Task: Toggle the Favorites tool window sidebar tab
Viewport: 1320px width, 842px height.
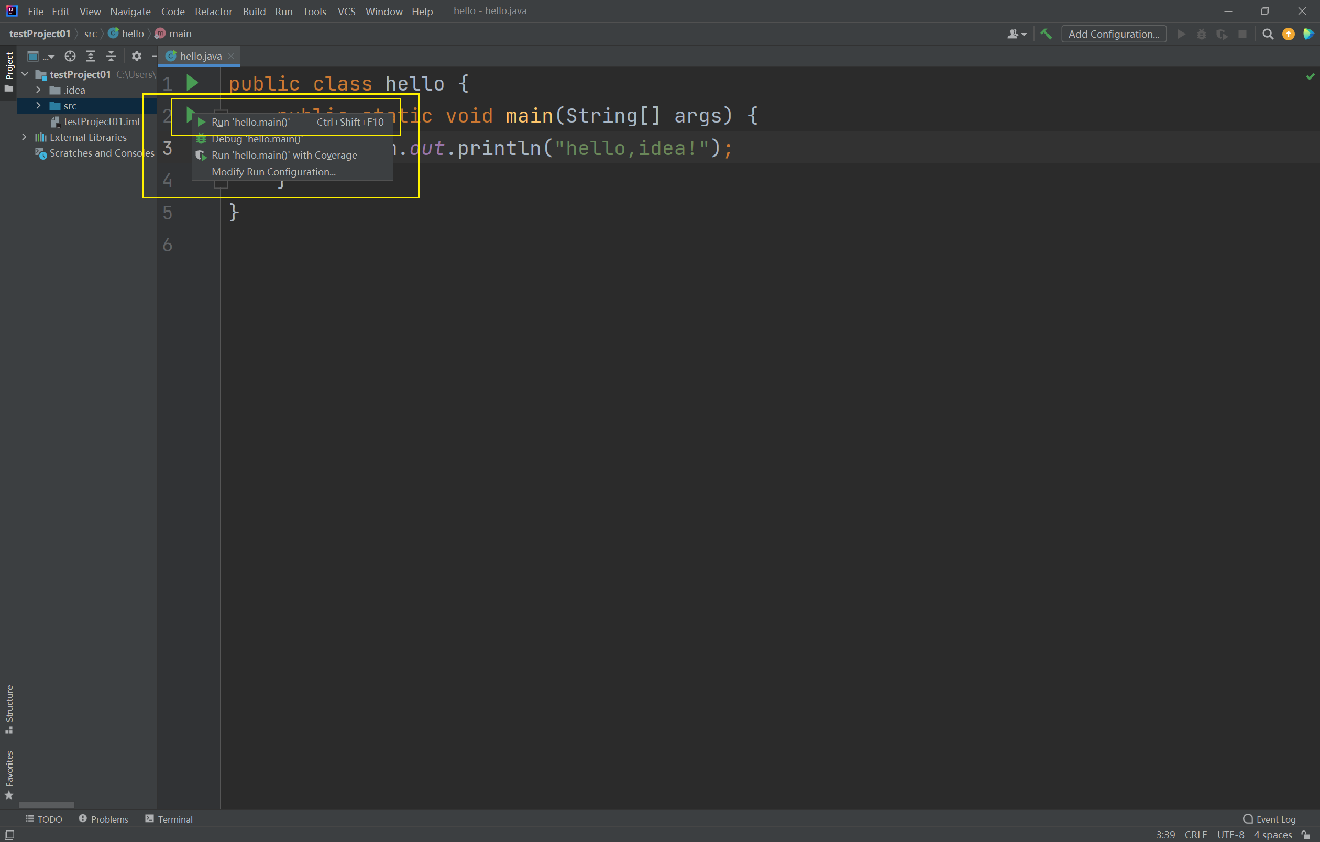Action: tap(9, 774)
